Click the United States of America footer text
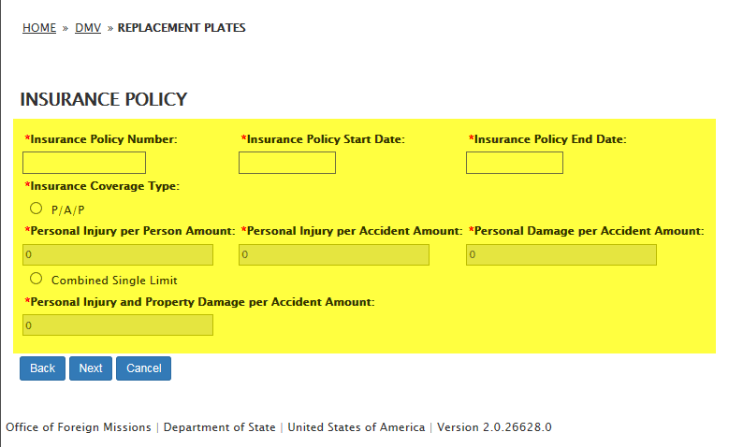Viewport: 743px width, 447px height. [357, 427]
